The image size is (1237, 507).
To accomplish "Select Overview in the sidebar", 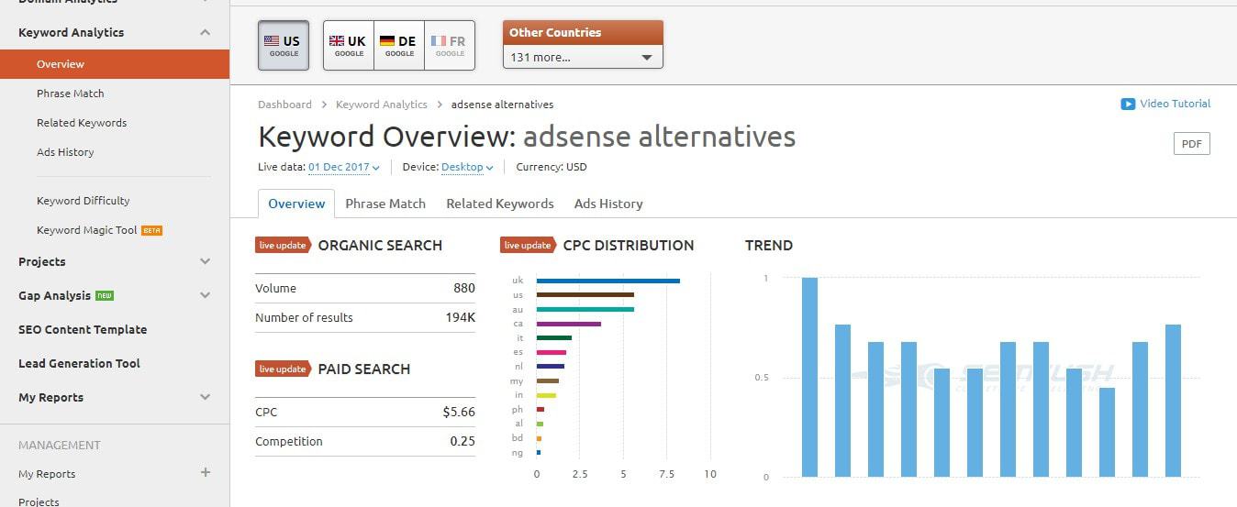I will coord(115,64).
